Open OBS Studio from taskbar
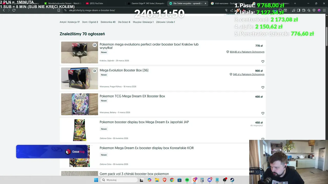The height and width of the screenshot is (184, 328). tap(225, 180)
